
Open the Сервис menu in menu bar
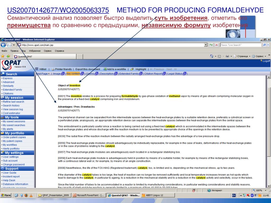(x=48, y=51)
